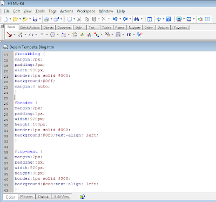Open the Tools menu

[x=40, y=11]
